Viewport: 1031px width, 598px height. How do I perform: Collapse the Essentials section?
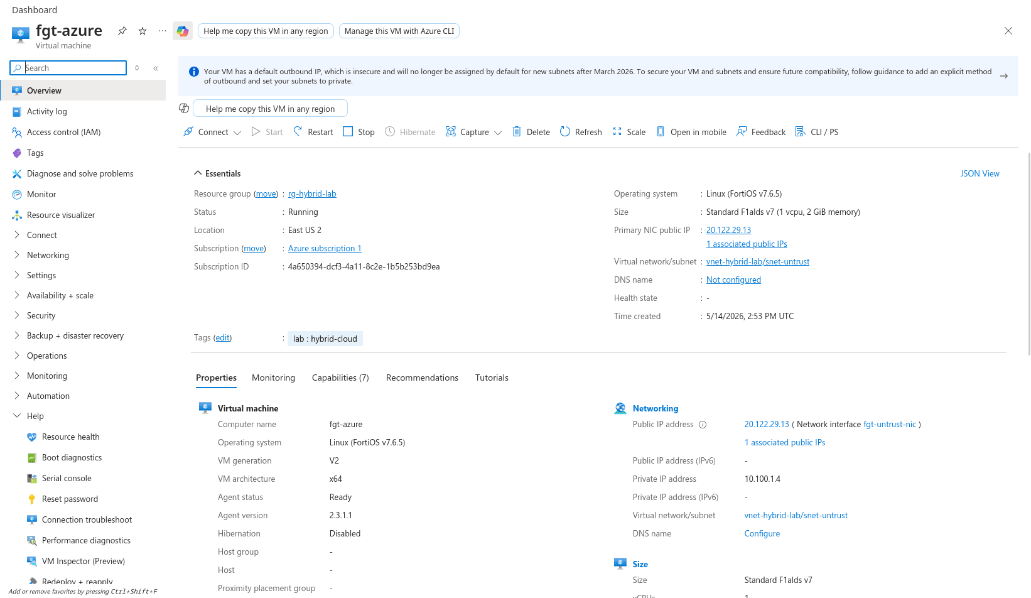[x=217, y=173]
